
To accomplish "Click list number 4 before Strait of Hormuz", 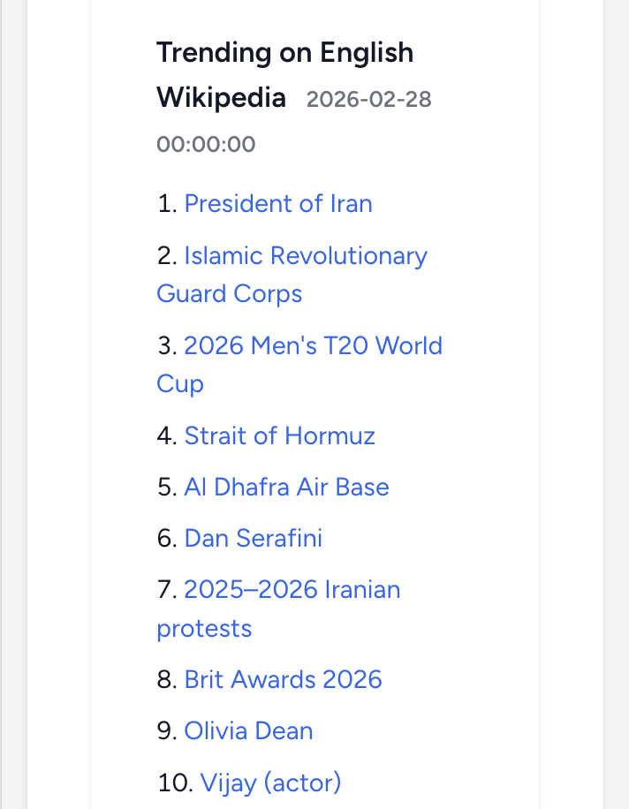I will tap(167, 435).
